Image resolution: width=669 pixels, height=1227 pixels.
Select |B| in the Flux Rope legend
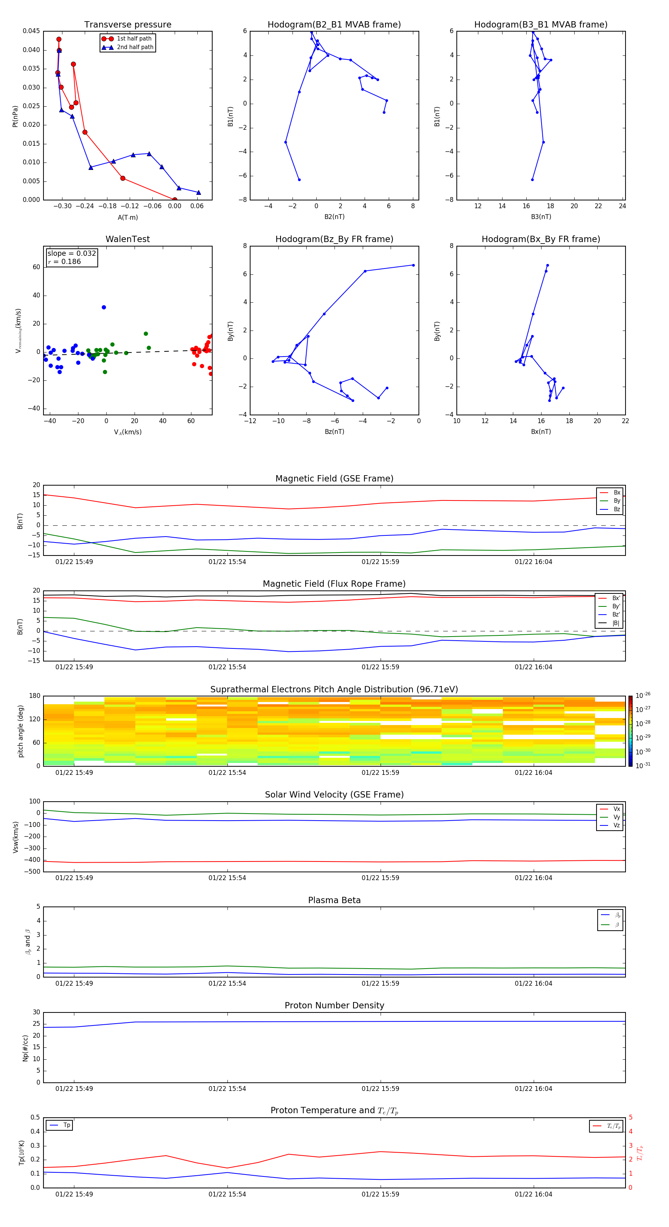pos(610,623)
